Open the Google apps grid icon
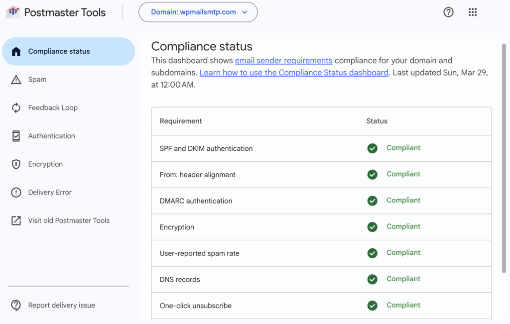This screenshot has height=324, width=510. [x=473, y=12]
